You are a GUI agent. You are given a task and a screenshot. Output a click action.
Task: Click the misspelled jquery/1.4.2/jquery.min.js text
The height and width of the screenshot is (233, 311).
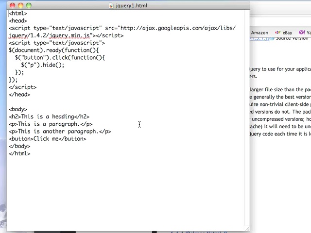click(50, 35)
